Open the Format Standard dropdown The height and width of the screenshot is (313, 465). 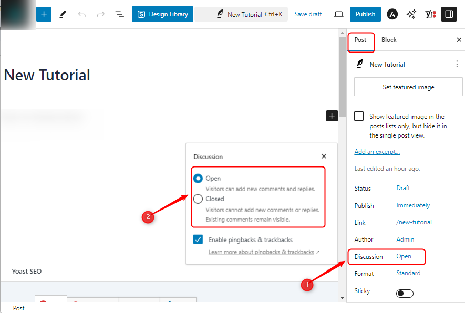click(408, 273)
